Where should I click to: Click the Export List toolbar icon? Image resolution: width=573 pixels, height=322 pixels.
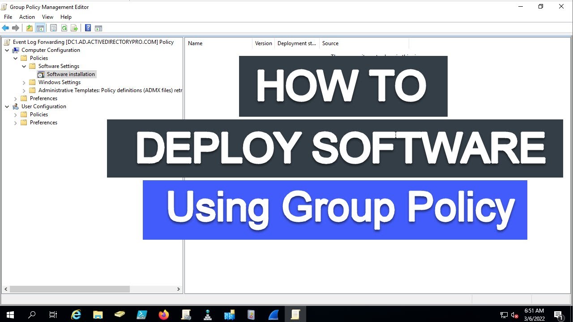tap(74, 28)
